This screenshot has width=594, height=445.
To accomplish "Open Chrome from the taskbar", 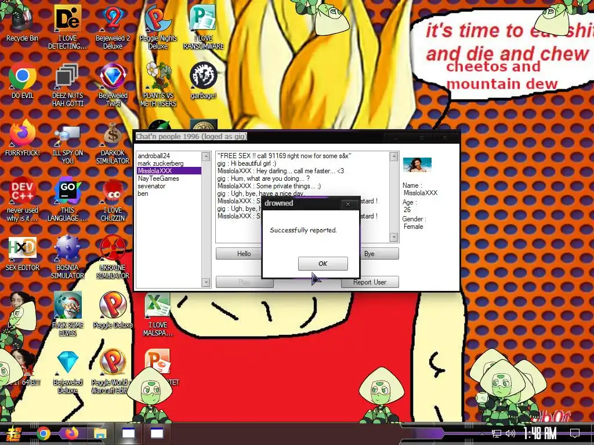I will click(43, 433).
